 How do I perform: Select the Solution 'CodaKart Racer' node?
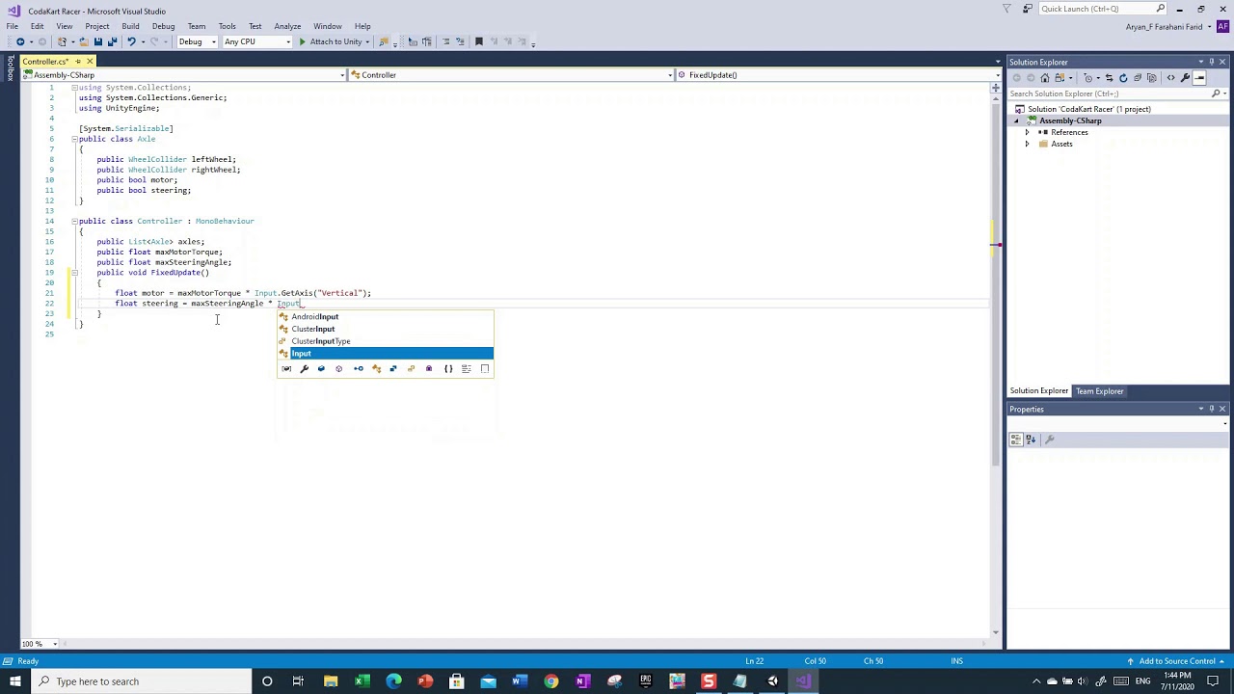click(1088, 109)
